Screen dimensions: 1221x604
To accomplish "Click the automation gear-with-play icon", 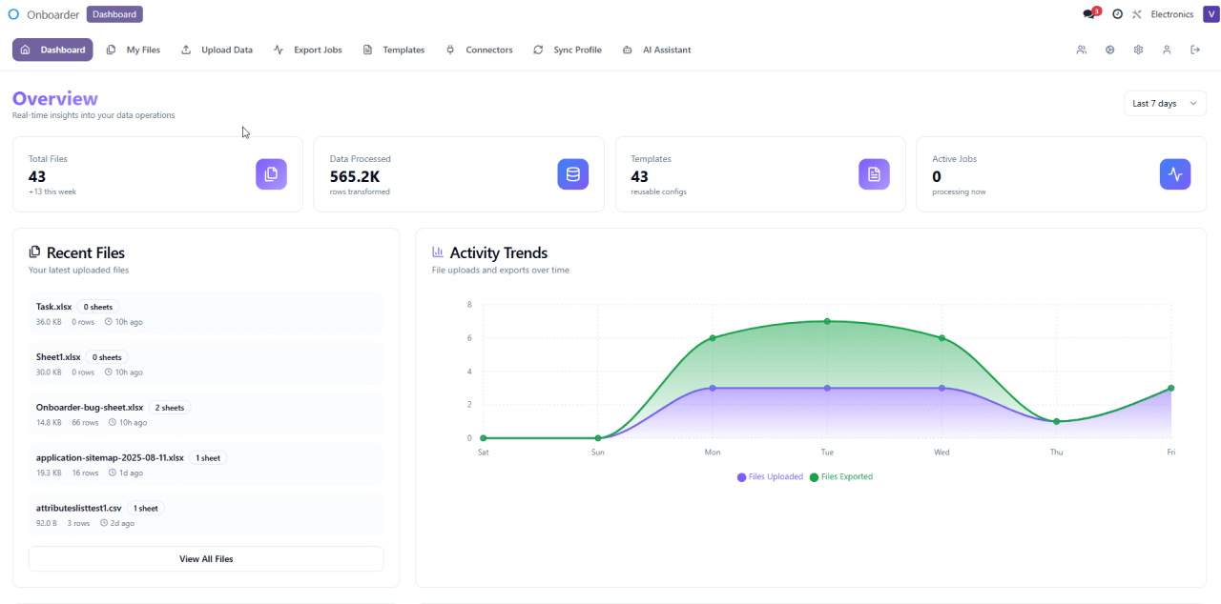I will click(1109, 50).
